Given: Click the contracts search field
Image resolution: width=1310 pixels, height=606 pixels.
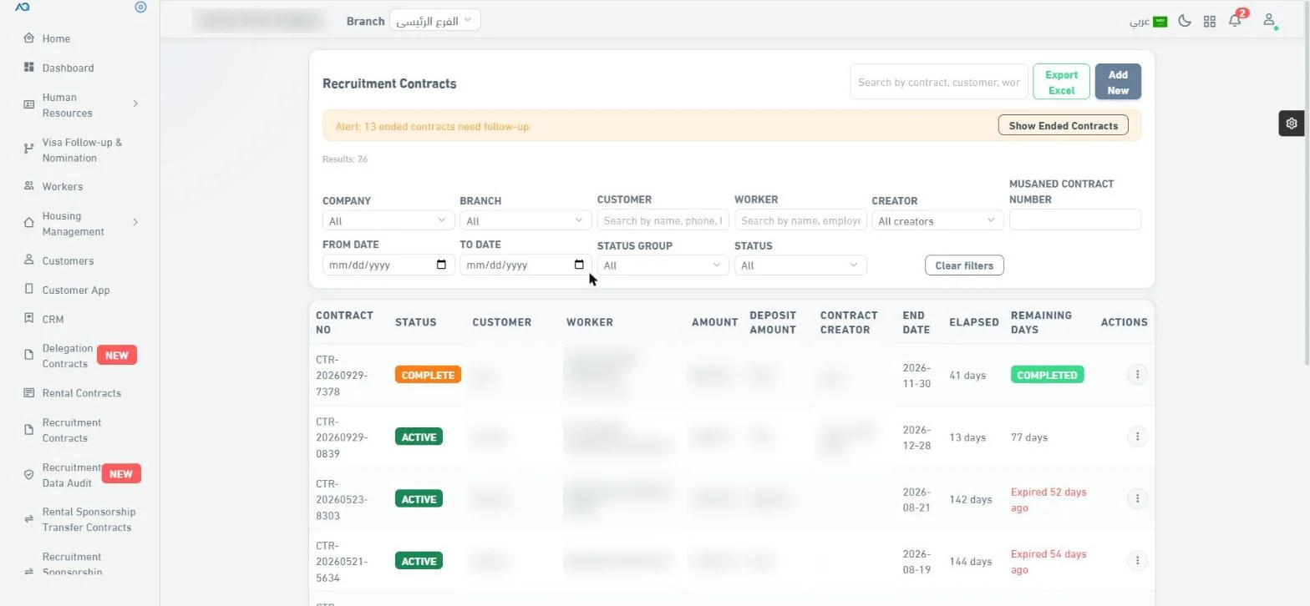Looking at the screenshot, I should [x=939, y=82].
